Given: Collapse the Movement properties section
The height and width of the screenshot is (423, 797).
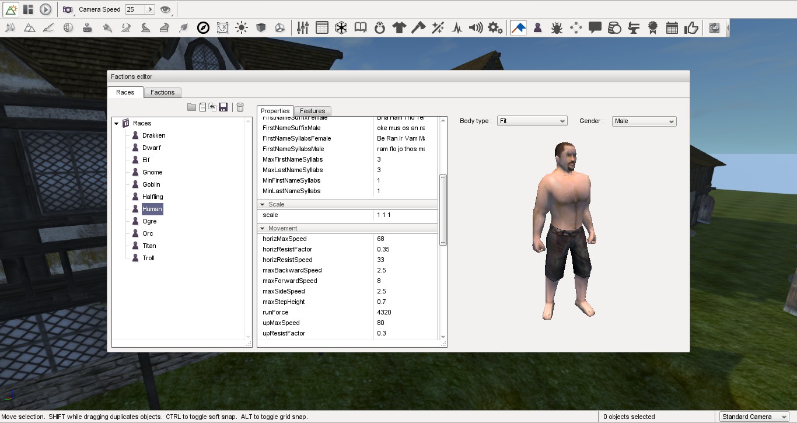Looking at the screenshot, I should tap(263, 228).
